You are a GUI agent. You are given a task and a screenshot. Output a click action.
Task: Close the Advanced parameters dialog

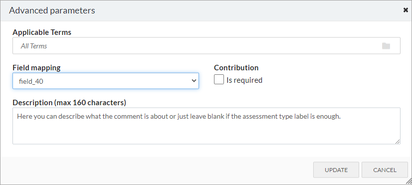coord(406,10)
